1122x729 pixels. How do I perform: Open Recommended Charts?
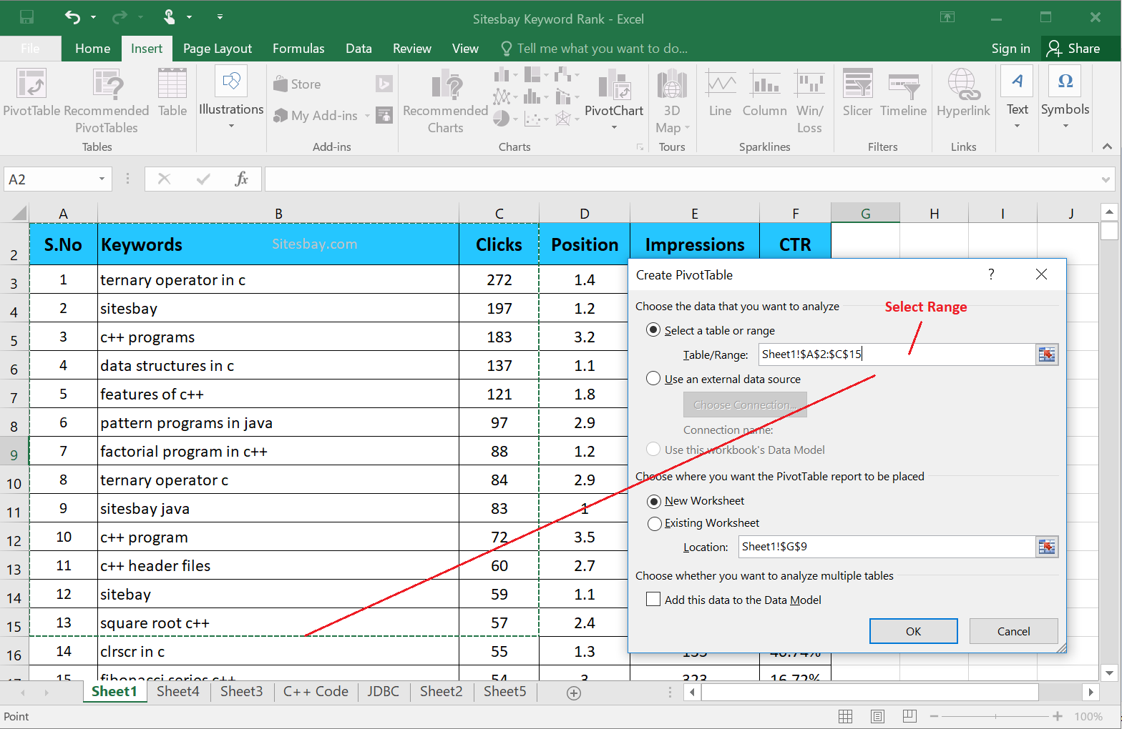click(445, 101)
